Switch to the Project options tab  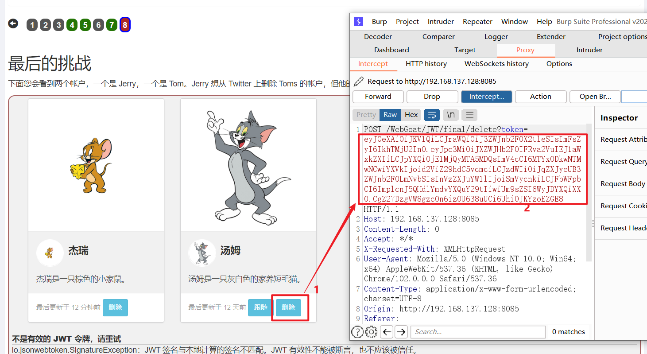point(622,37)
